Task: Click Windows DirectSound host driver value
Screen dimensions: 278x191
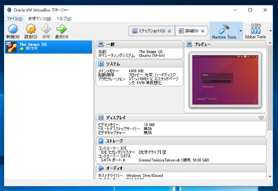Action: point(145,176)
